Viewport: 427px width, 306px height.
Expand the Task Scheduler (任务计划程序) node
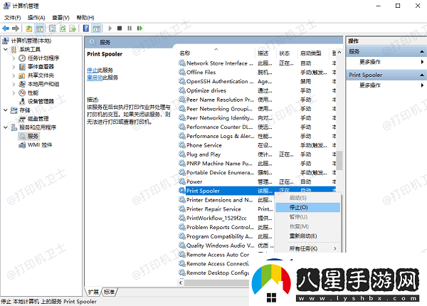(14, 58)
